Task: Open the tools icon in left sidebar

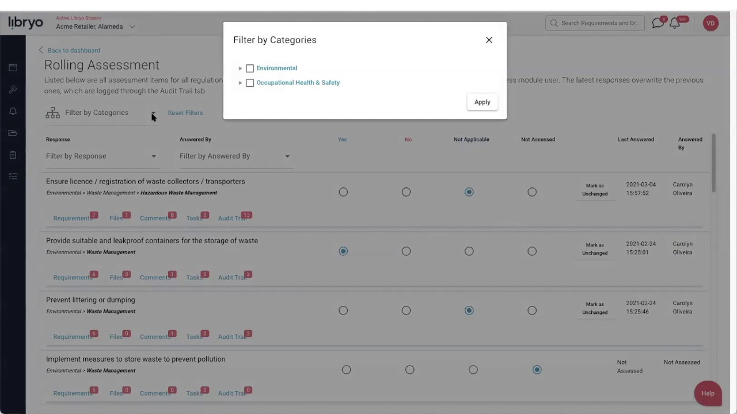Action: (13, 90)
